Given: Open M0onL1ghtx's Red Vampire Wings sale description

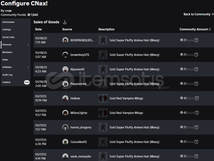Looking at the screenshot, I should [x=126, y=113].
